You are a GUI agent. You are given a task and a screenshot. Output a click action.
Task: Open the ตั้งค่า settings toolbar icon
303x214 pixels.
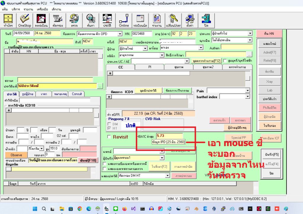189,21
